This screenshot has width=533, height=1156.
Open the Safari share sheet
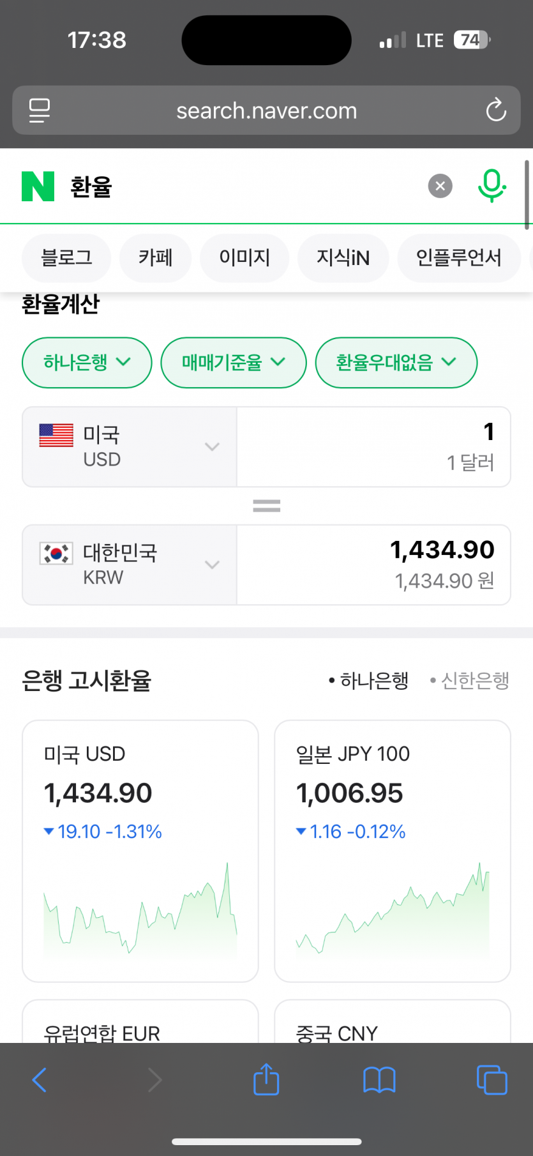point(266,1080)
